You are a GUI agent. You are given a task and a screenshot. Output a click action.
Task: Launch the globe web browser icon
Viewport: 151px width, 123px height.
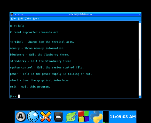33,117
